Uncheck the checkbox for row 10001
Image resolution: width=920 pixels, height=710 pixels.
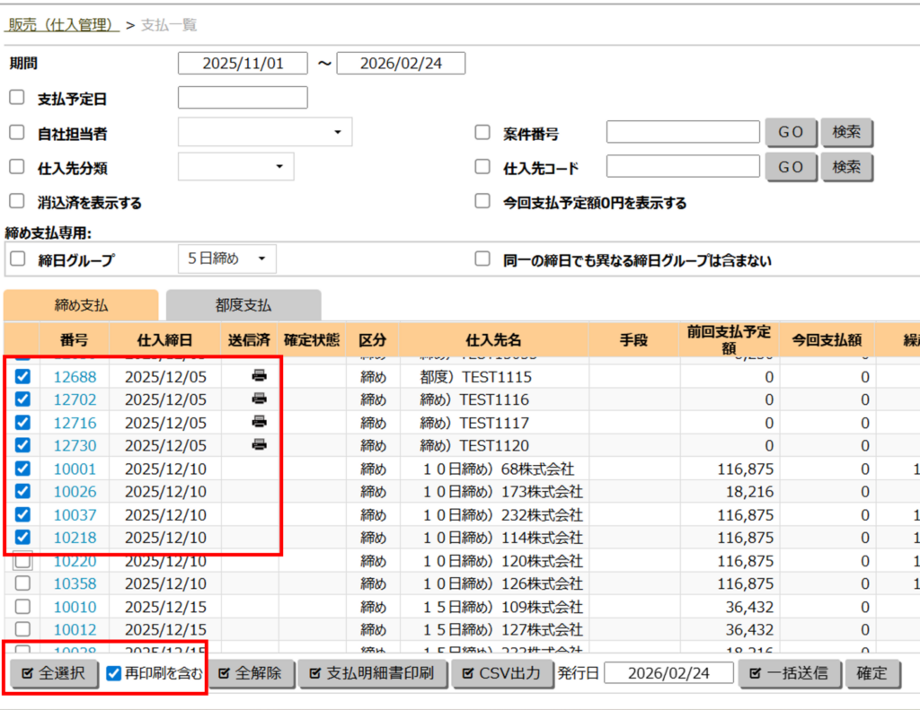click(23, 469)
